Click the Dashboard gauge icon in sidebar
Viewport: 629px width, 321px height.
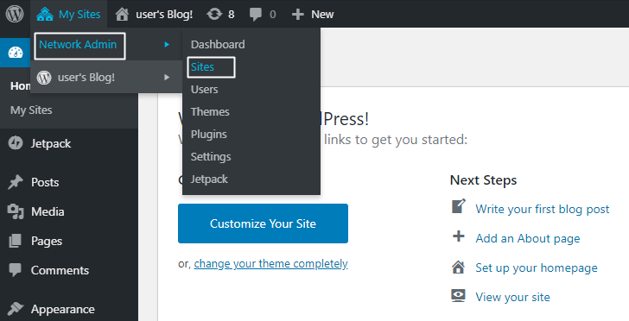click(x=16, y=53)
